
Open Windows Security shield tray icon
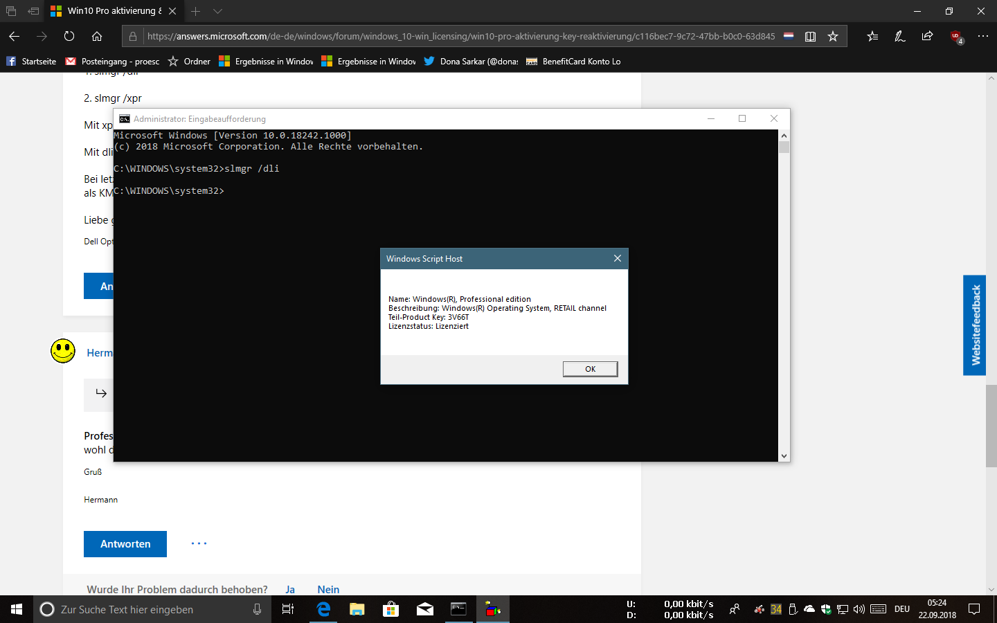(x=826, y=609)
